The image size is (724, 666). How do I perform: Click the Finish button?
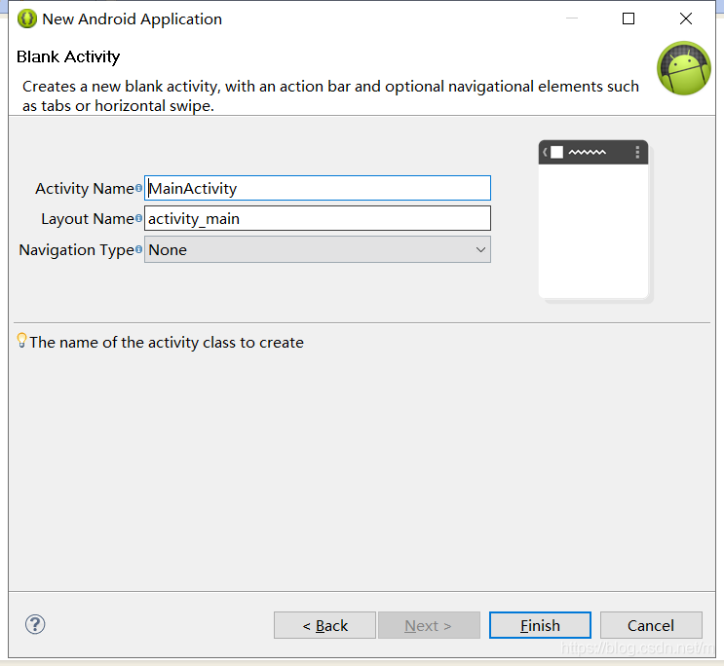point(540,625)
